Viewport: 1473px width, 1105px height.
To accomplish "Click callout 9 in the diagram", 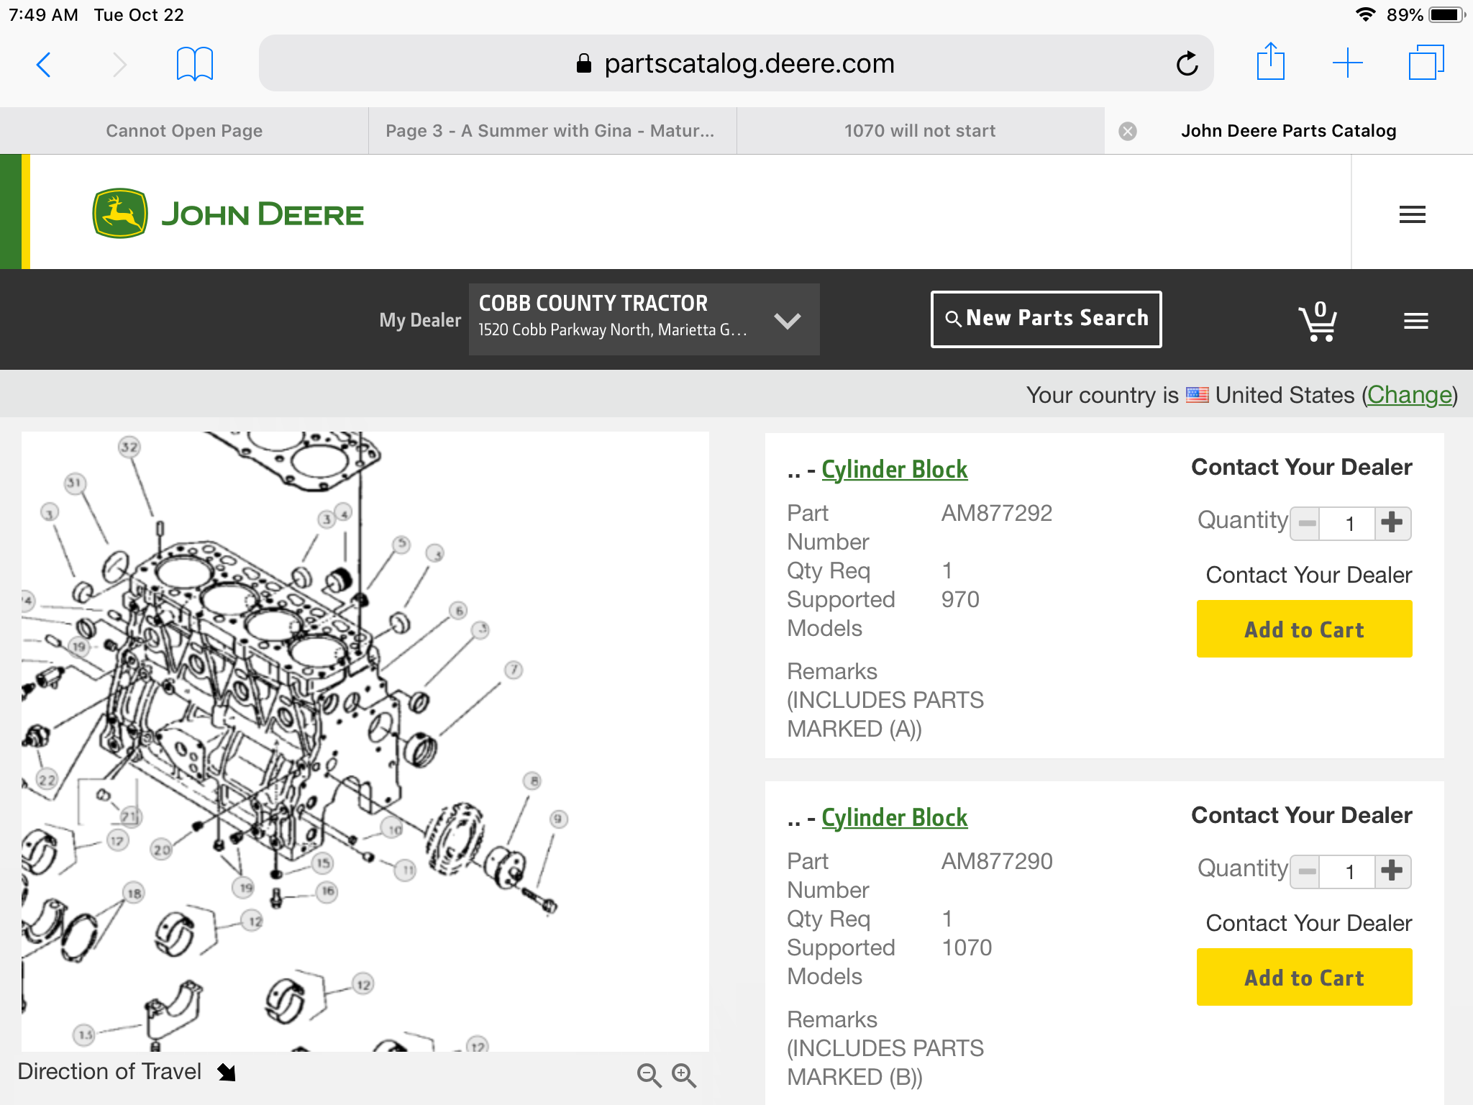I will pyautogui.click(x=558, y=819).
